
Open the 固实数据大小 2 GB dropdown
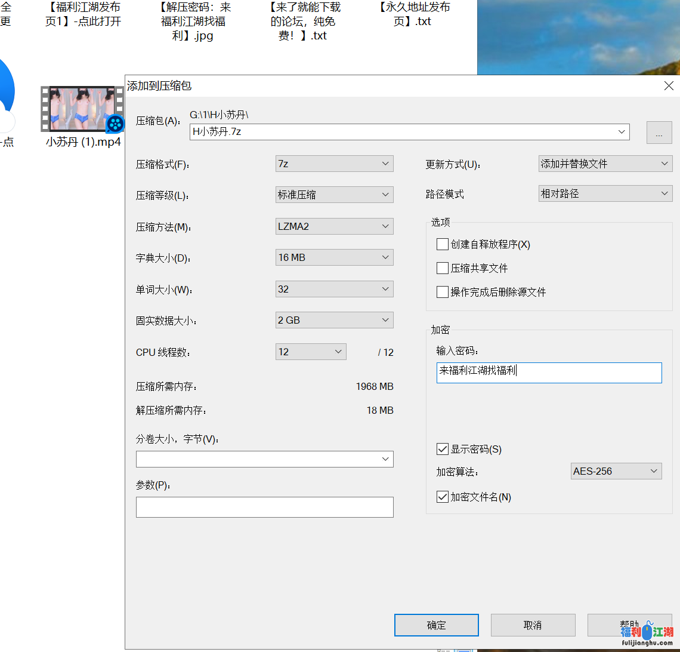(334, 320)
